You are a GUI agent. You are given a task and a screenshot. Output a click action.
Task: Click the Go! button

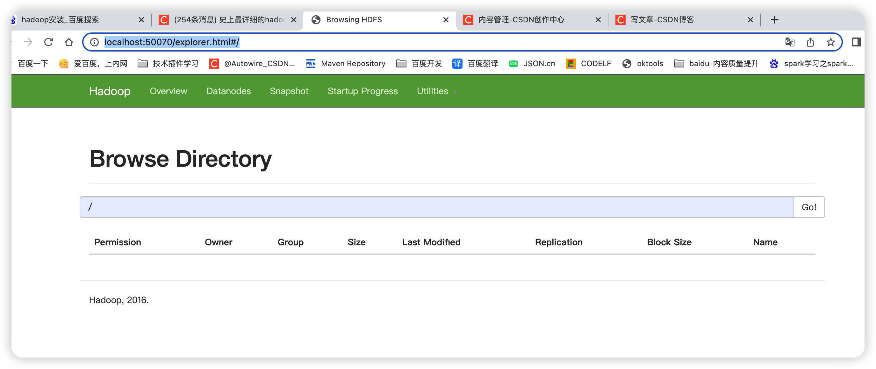(x=809, y=207)
